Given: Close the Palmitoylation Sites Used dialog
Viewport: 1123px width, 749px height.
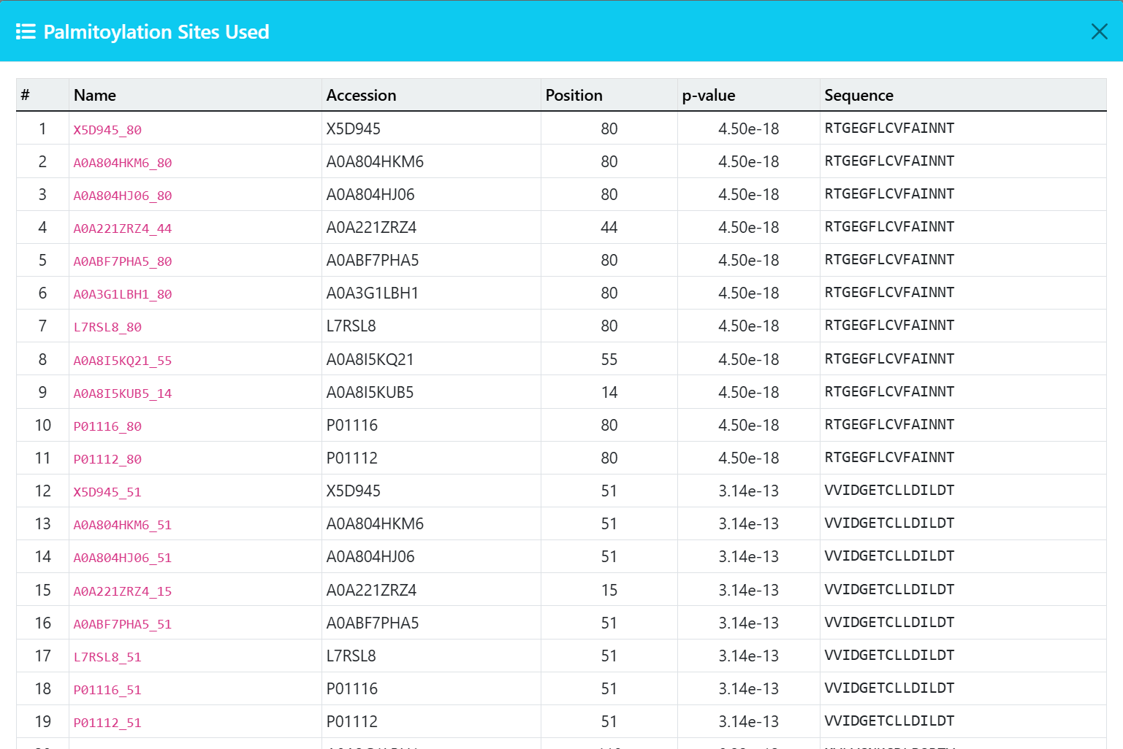Looking at the screenshot, I should (x=1099, y=31).
